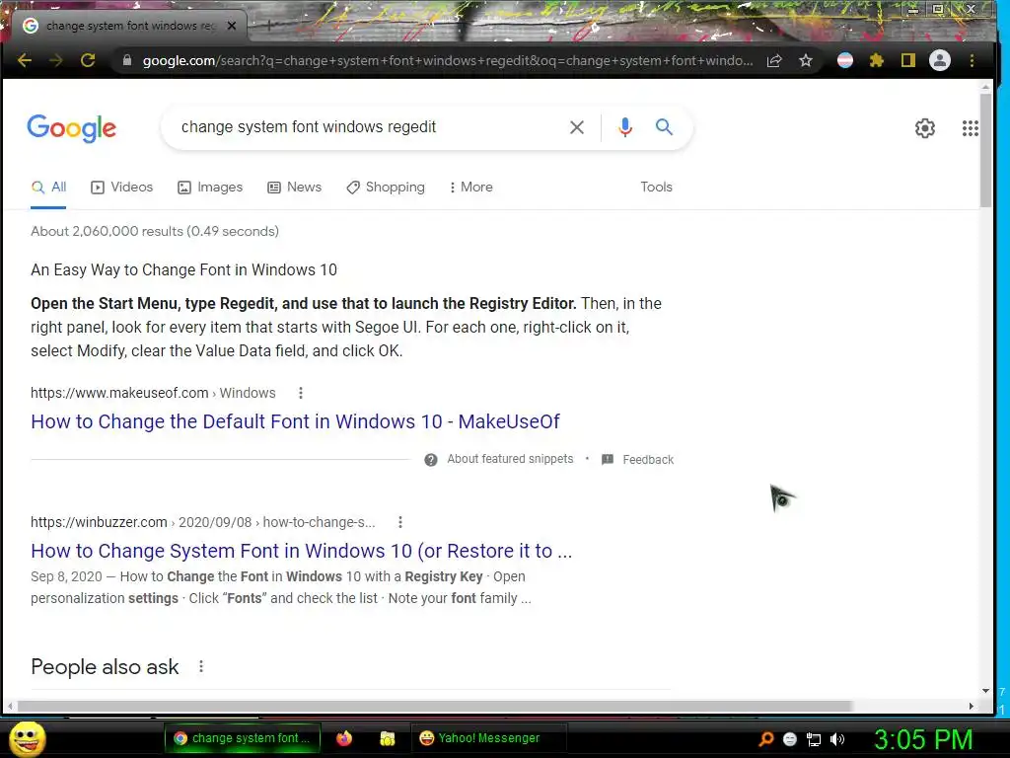Click the vertical scrollbar thumb

pos(985,150)
